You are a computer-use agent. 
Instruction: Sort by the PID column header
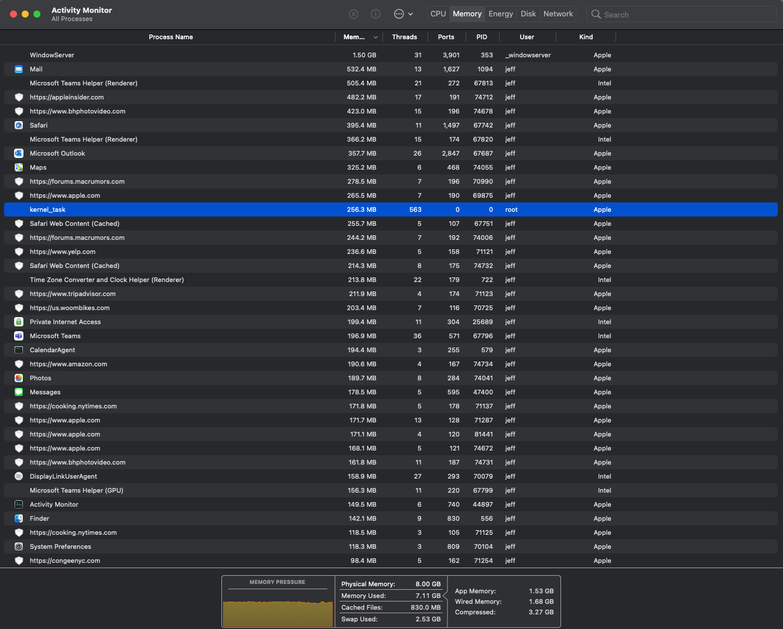pos(481,37)
